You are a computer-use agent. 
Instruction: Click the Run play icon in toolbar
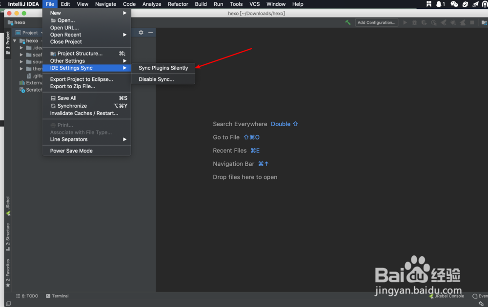[x=405, y=22]
